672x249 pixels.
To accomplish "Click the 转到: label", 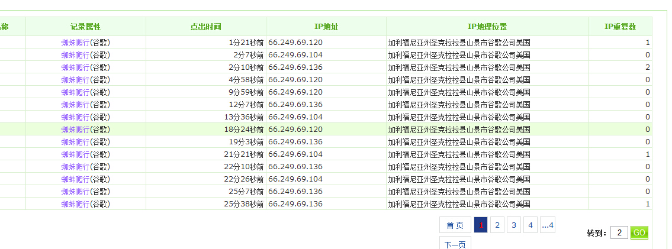I will pyautogui.click(x=597, y=233).
